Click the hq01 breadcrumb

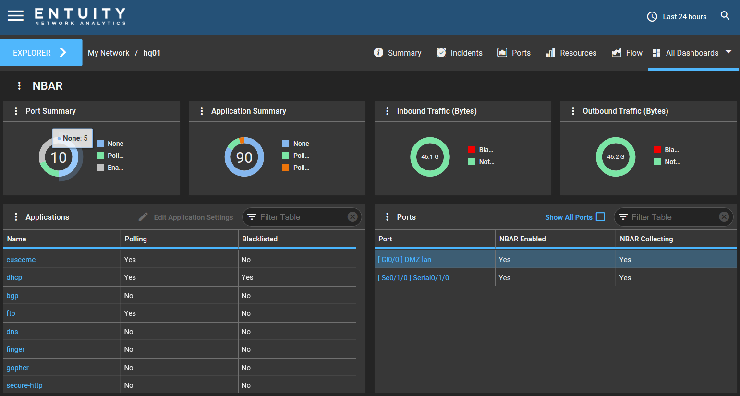(152, 53)
